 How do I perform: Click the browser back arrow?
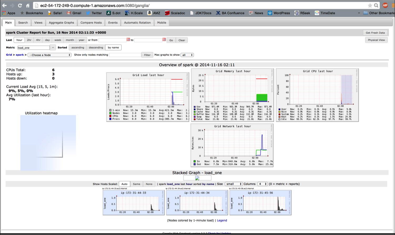click(4, 5)
